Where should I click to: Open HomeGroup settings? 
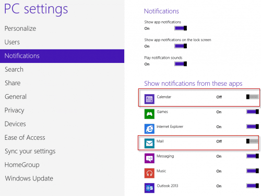(x=62, y=165)
